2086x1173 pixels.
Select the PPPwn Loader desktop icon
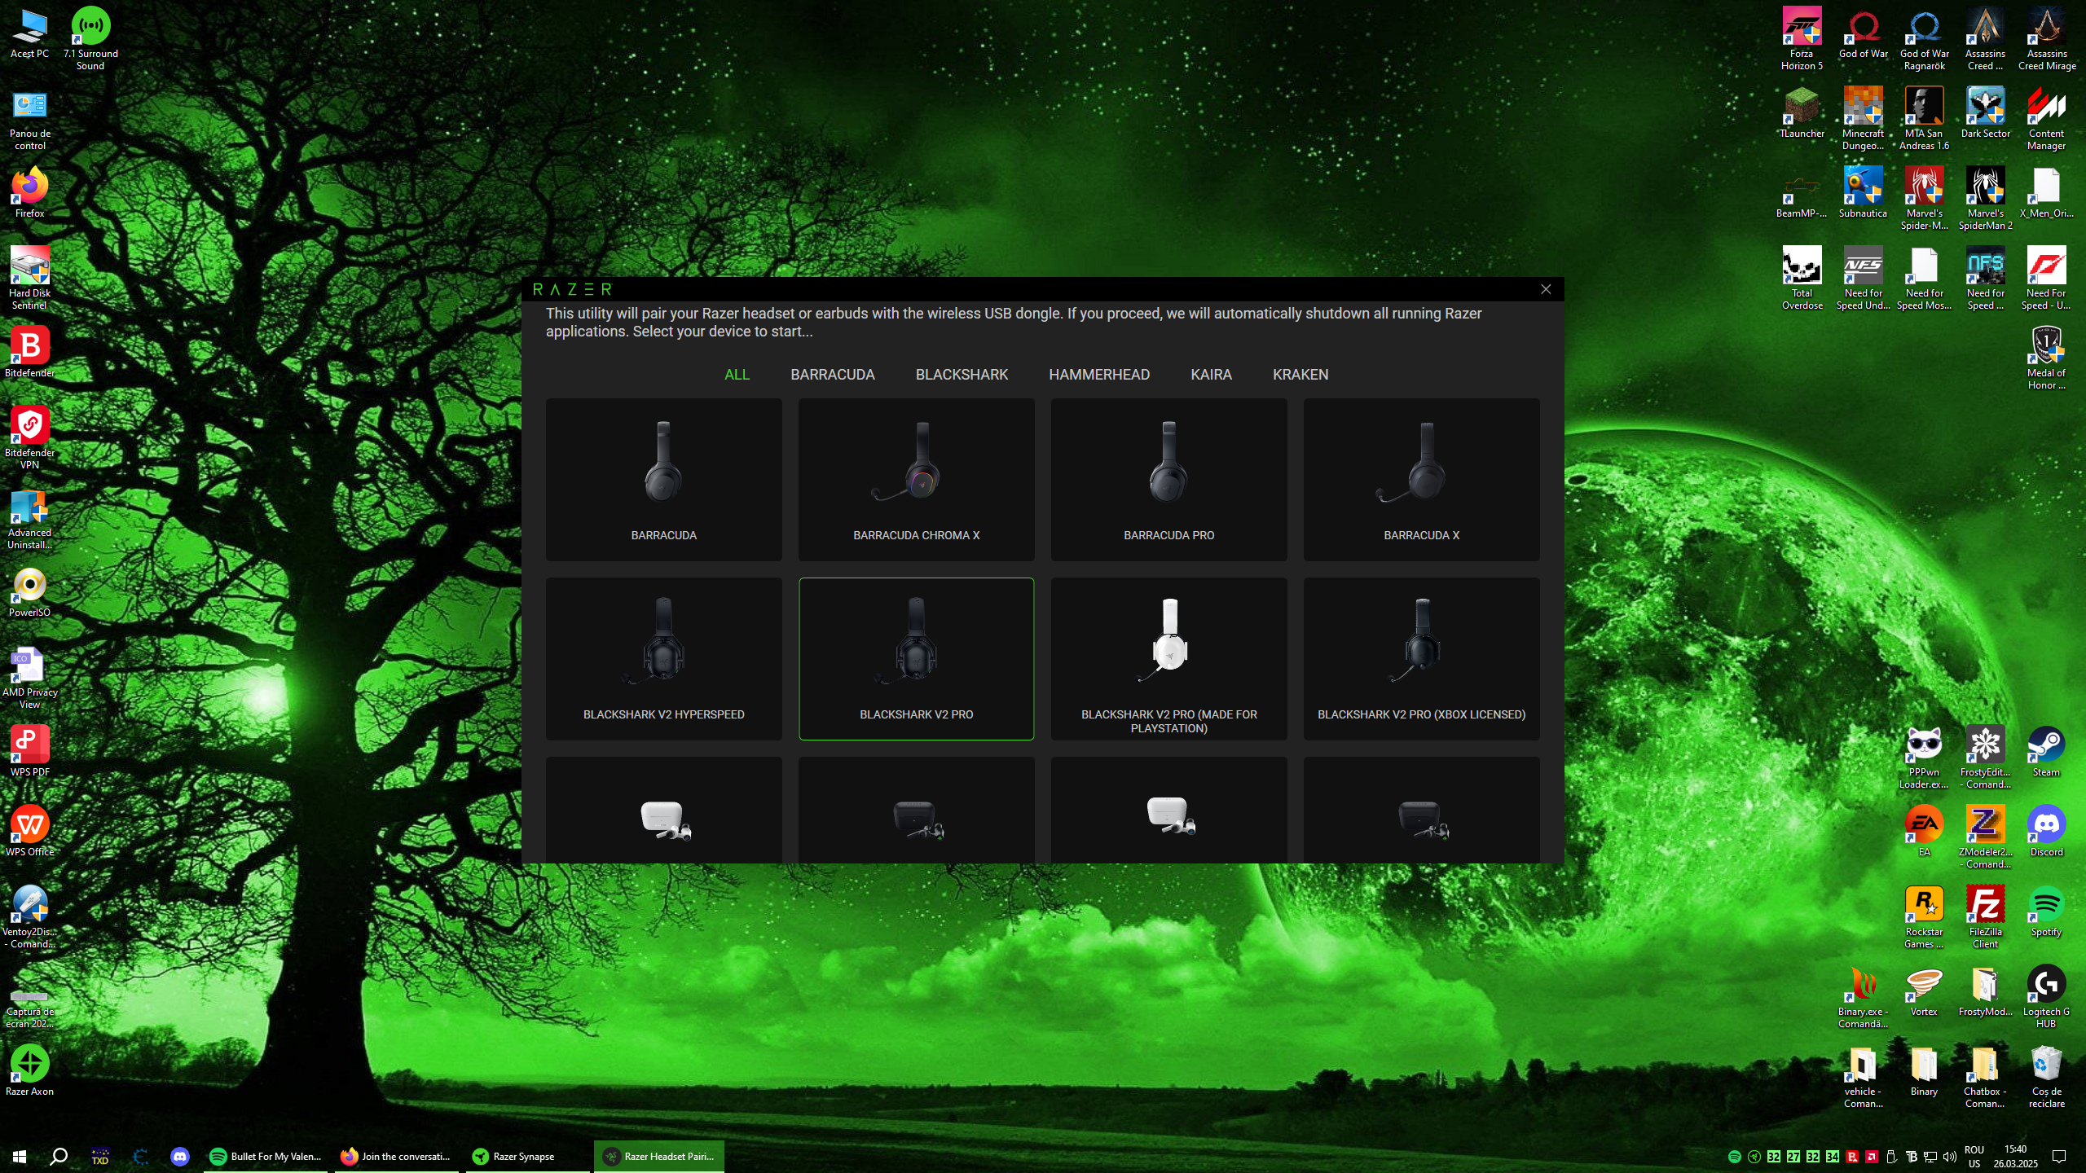(1924, 757)
